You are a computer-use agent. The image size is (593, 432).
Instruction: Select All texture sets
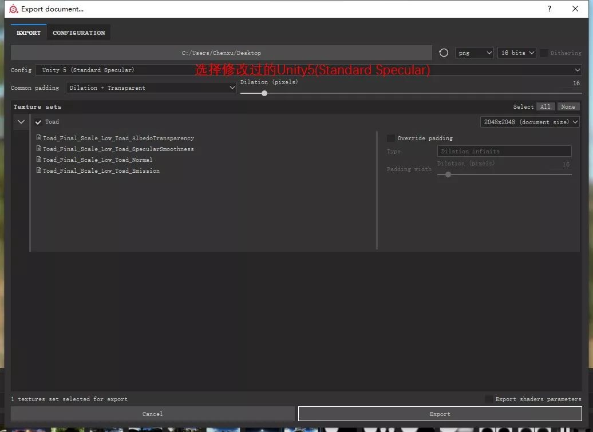[545, 106]
